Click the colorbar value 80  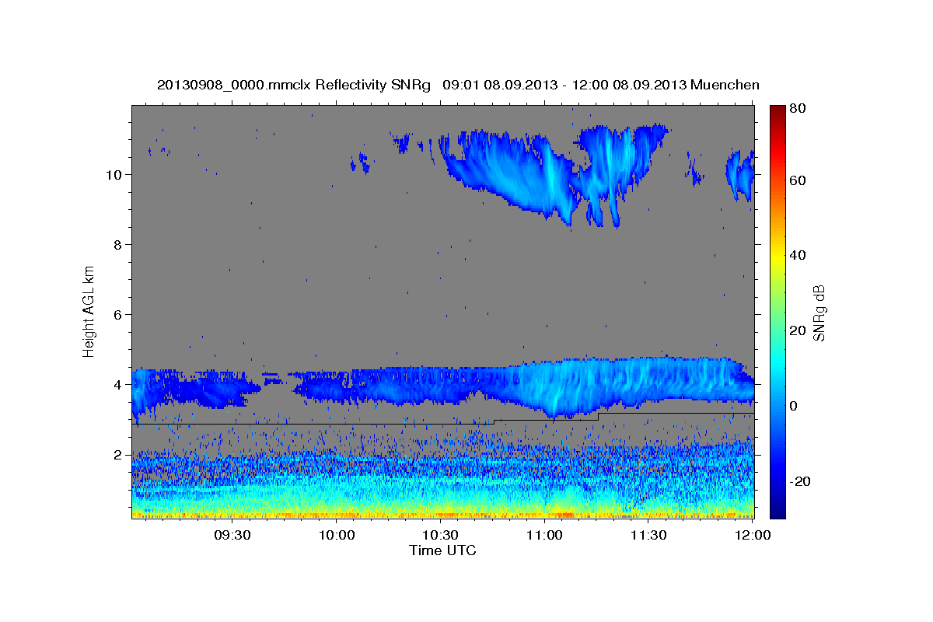(x=798, y=108)
